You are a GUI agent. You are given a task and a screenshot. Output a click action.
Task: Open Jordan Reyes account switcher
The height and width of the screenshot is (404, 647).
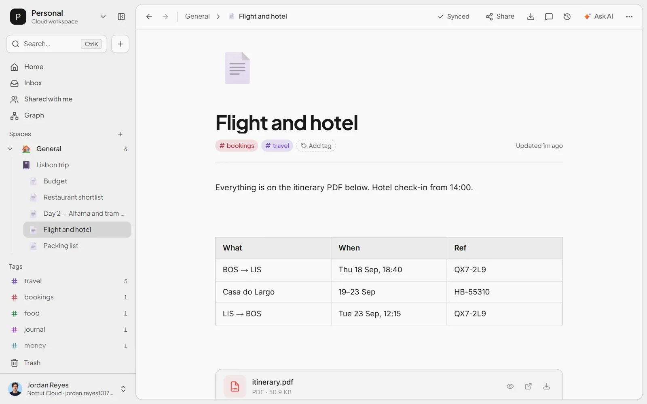click(68, 389)
